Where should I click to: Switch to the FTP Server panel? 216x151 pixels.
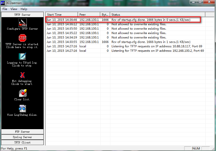click(22, 132)
